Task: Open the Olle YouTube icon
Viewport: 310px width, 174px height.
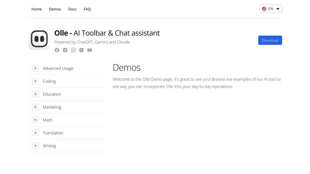Action: coord(89,50)
